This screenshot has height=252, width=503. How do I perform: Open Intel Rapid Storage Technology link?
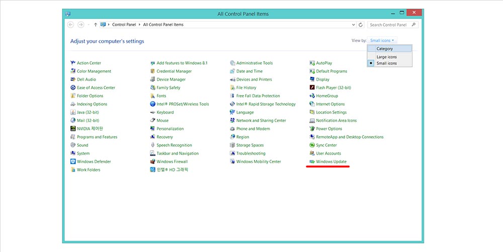(266, 104)
